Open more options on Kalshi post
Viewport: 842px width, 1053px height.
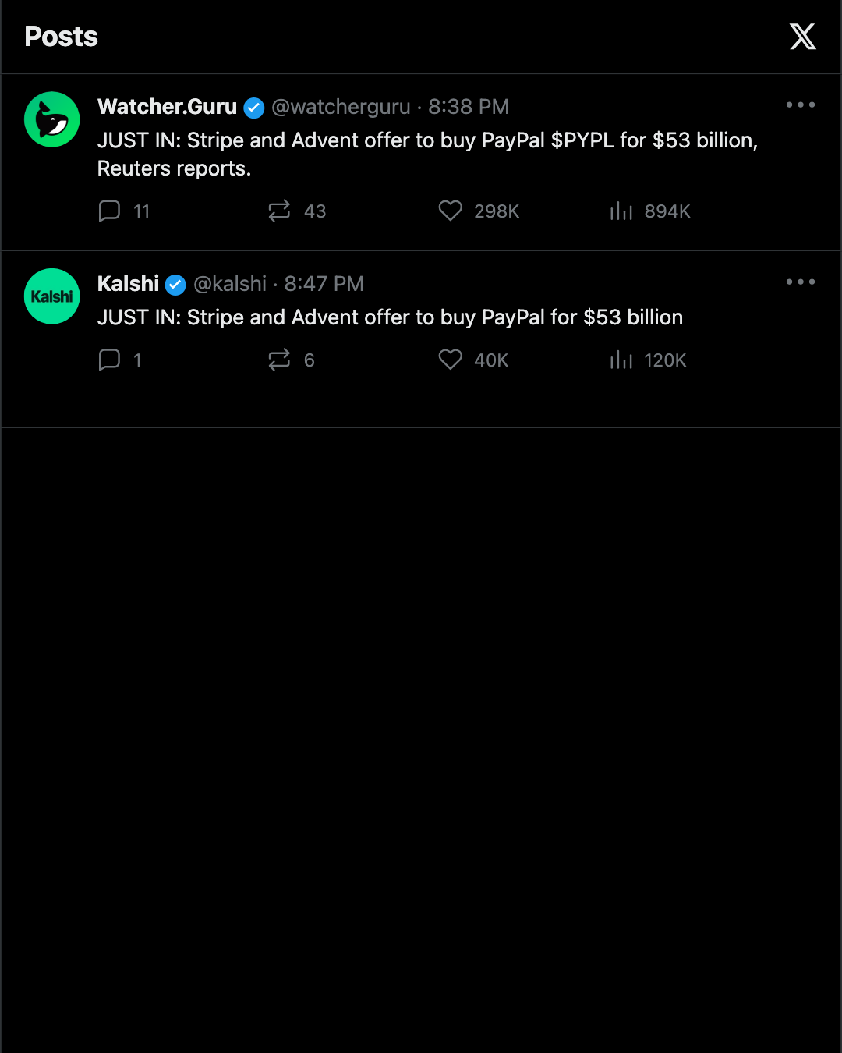click(x=801, y=282)
